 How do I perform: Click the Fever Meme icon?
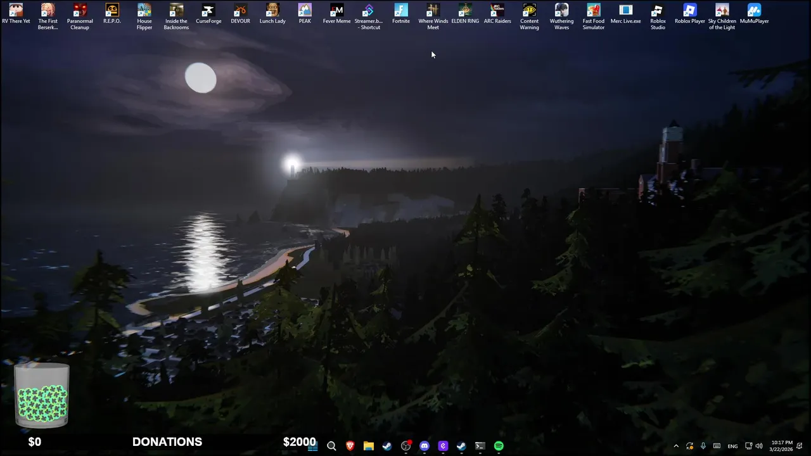click(x=336, y=15)
